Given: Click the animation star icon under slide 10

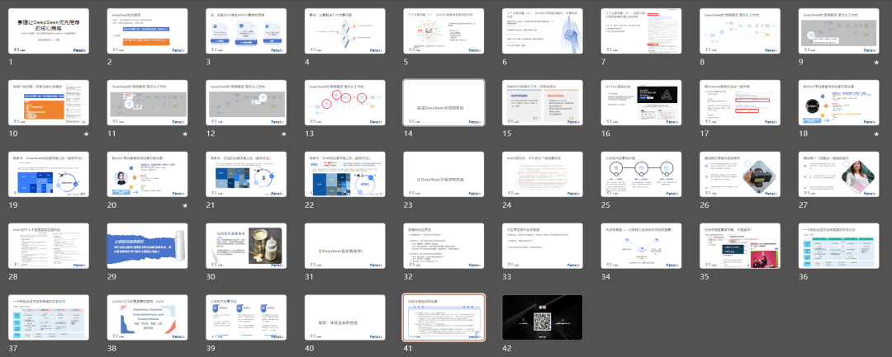Looking at the screenshot, I should [86, 134].
